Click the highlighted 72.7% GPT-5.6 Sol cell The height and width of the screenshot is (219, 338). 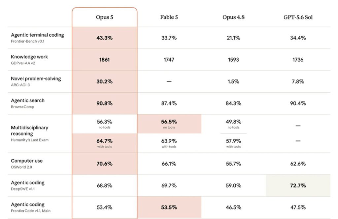[298, 185]
